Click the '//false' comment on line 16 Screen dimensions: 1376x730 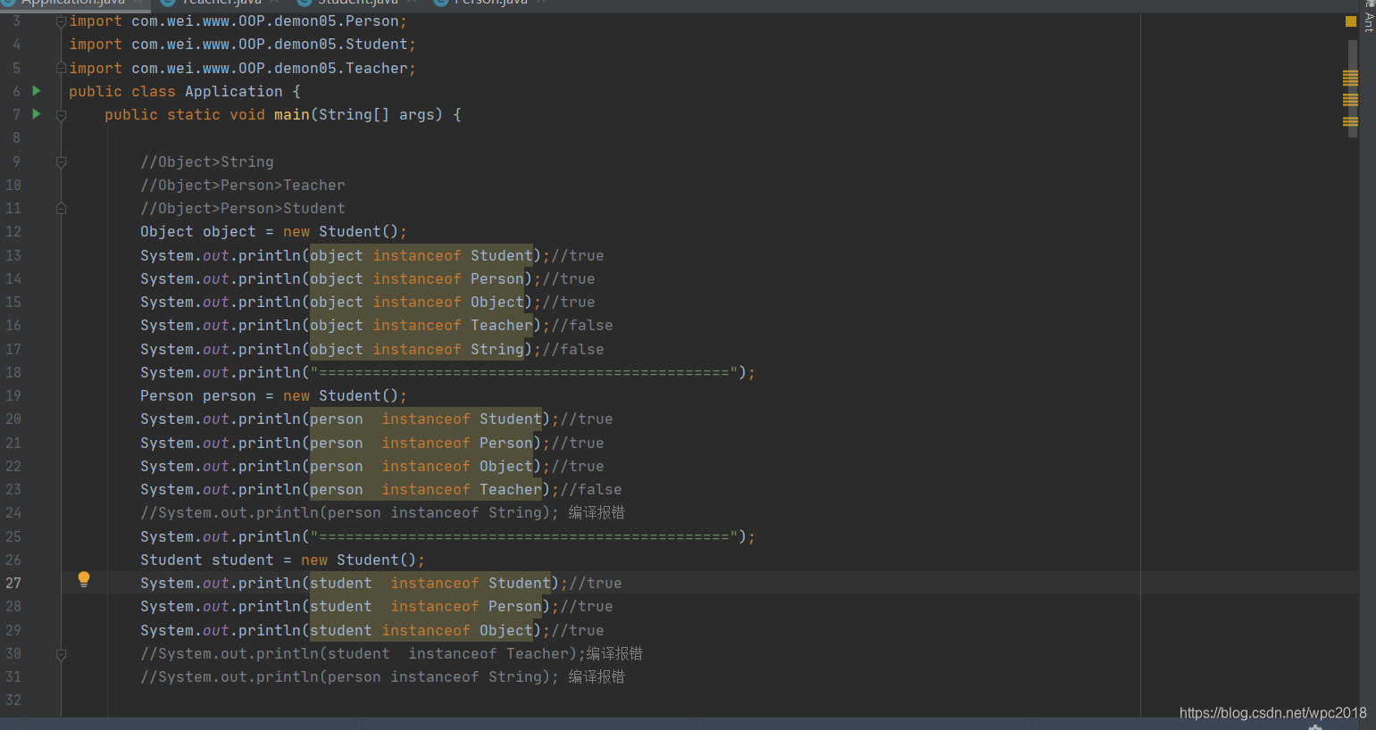pyautogui.click(x=582, y=326)
